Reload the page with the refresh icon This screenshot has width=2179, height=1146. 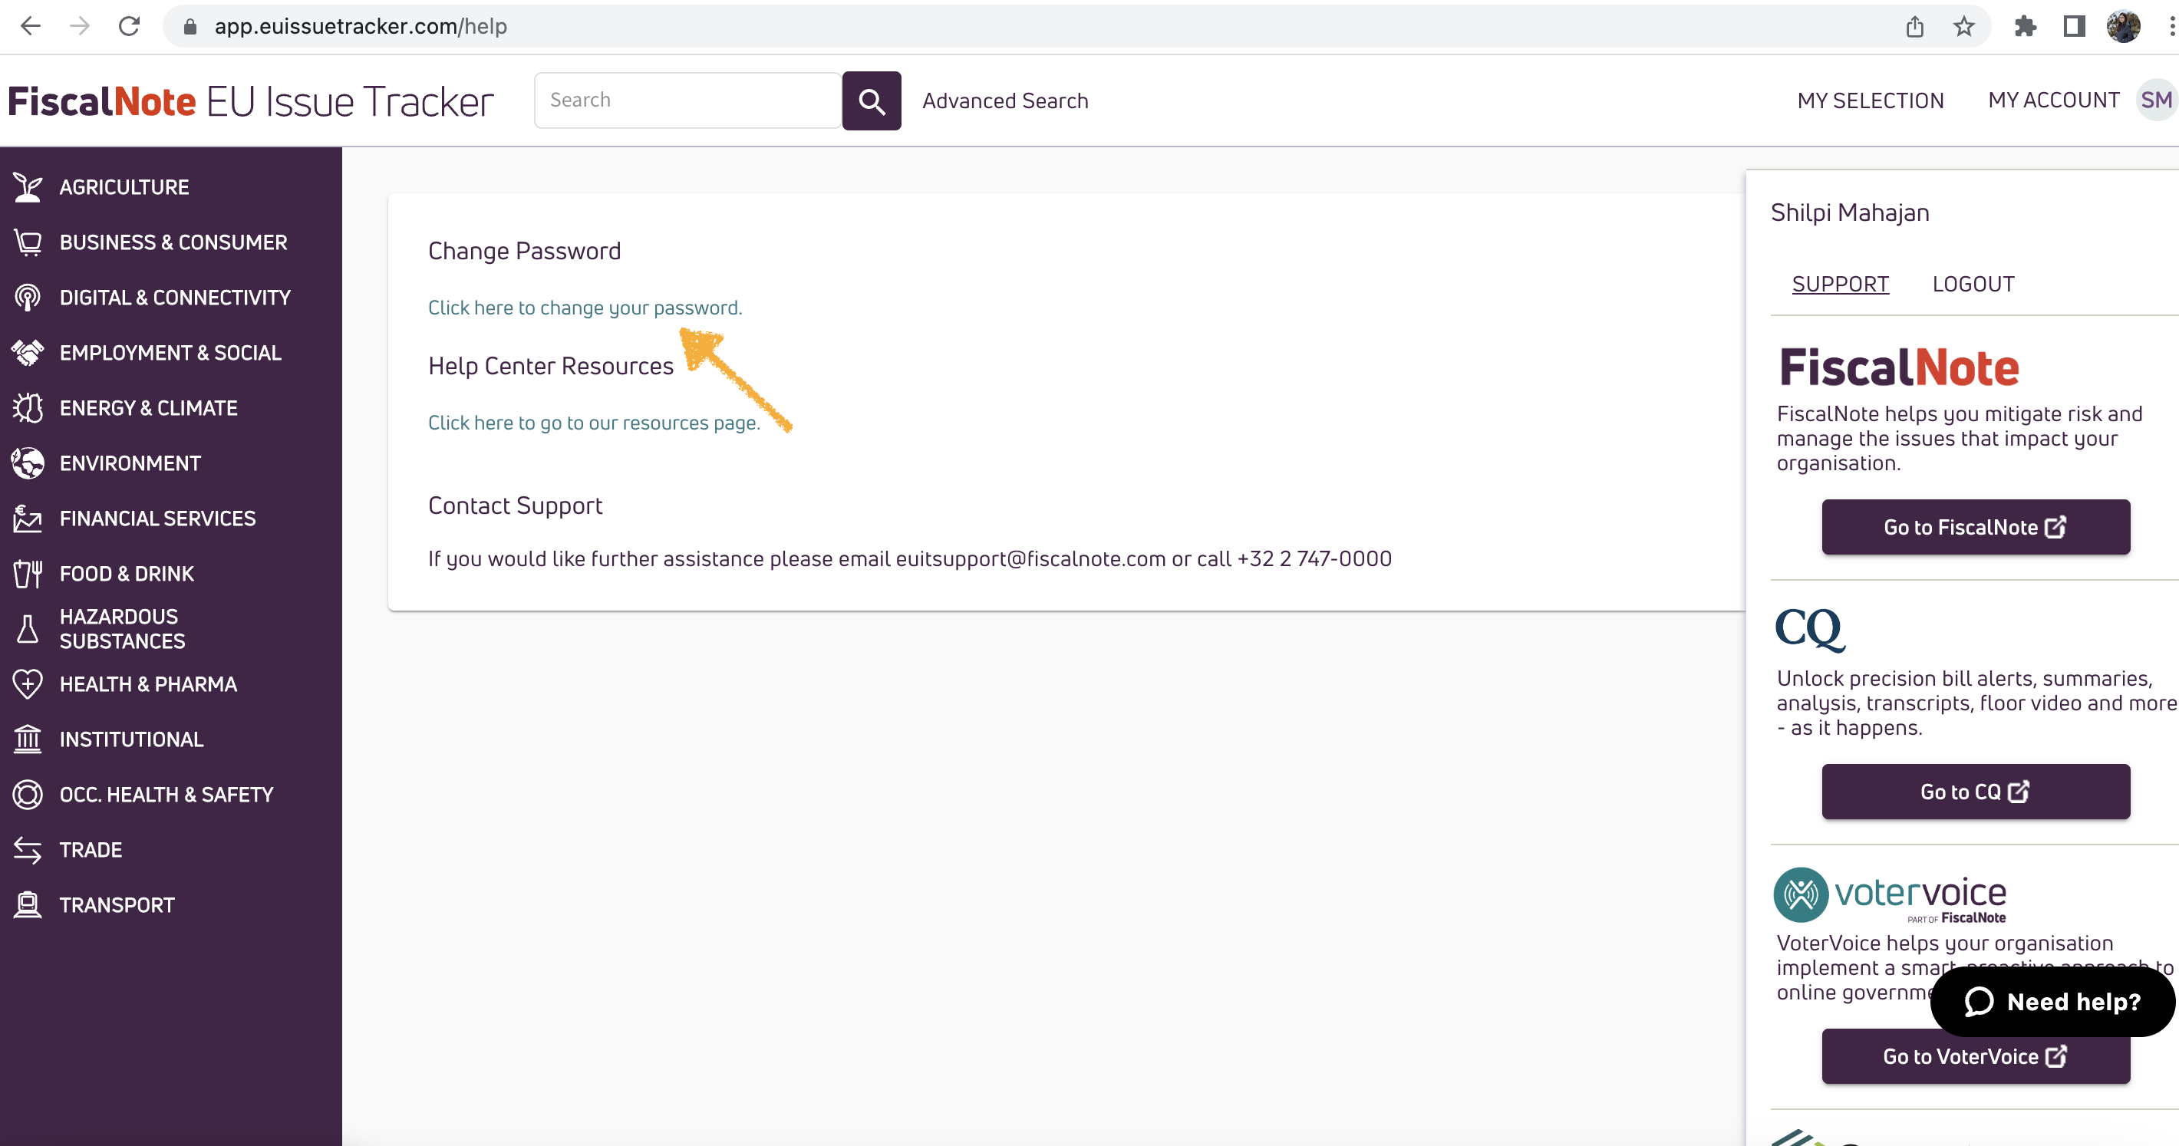click(130, 26)
